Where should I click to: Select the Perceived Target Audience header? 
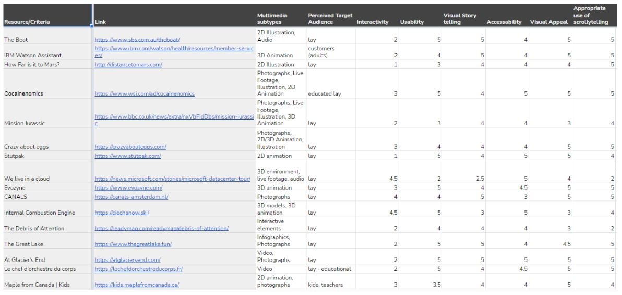[330, 16]
